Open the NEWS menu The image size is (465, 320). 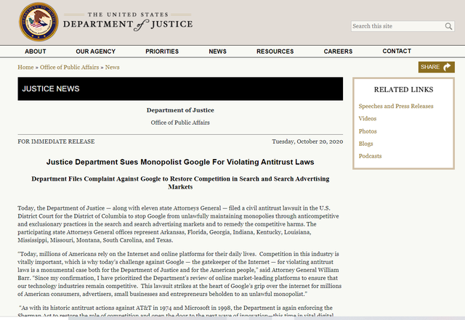tap(217, 52)
